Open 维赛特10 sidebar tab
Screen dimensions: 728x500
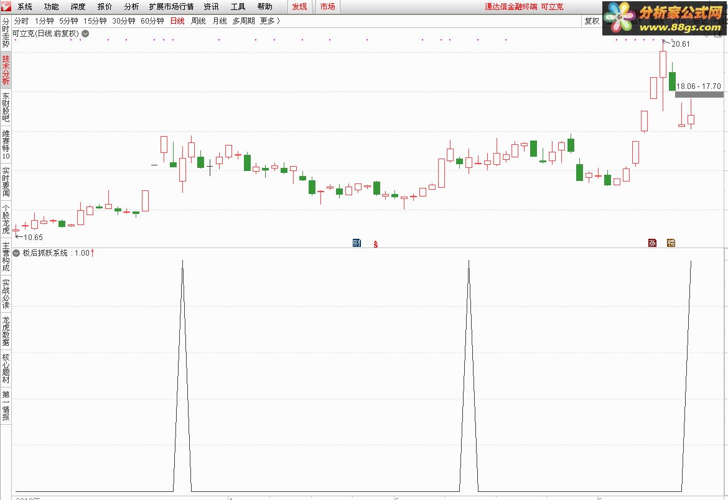point(6,145)
